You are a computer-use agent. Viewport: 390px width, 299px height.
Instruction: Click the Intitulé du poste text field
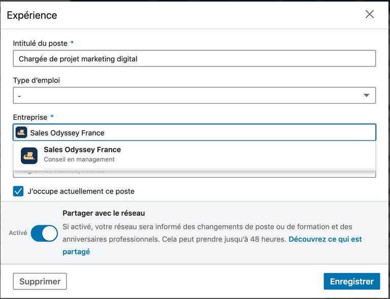[194, 58]
